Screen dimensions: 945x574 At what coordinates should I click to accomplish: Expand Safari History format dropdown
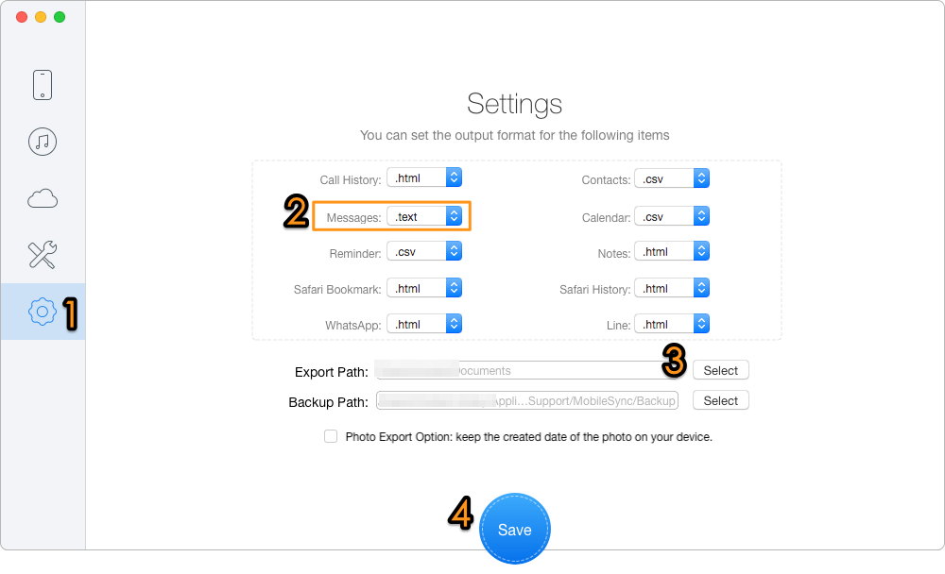pos(672,288)
